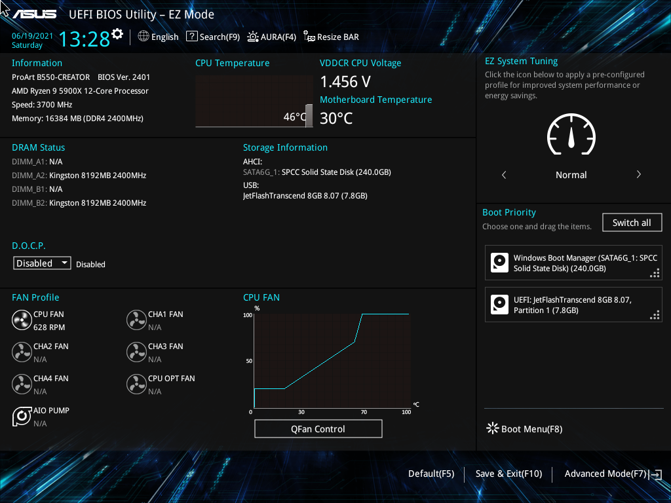Image resolution: width=671 pixels, height=503 pixels.
Task: Open QFan Control
Action: pyautogui.click(x=318, y=428)
